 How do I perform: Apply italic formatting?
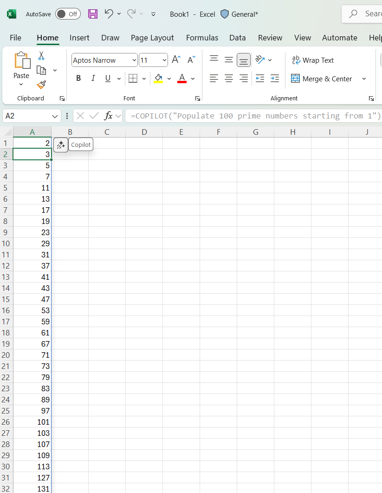(x=93, y=78)
